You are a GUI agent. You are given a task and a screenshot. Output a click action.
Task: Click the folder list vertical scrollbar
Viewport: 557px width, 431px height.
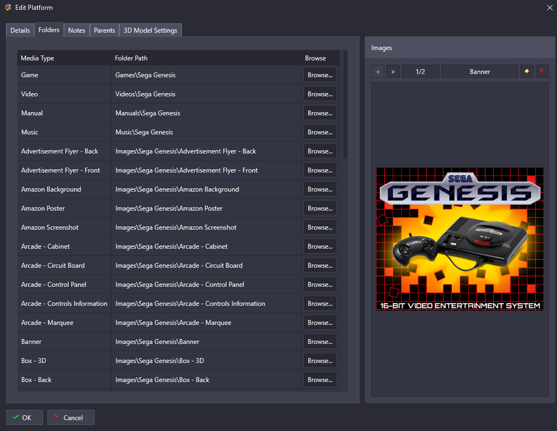(x=345, y=104)
